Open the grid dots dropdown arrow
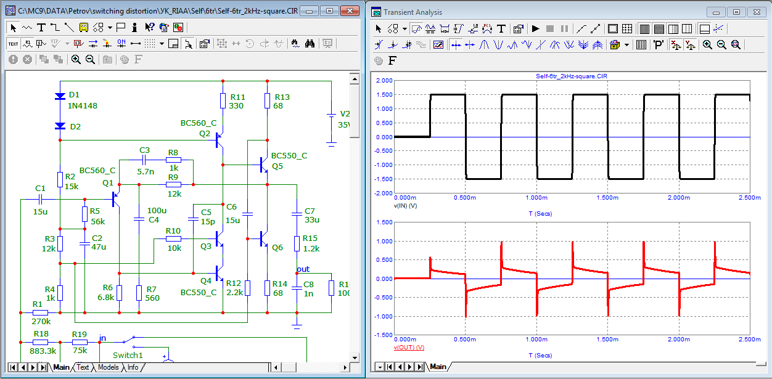 tap(162, 43)
